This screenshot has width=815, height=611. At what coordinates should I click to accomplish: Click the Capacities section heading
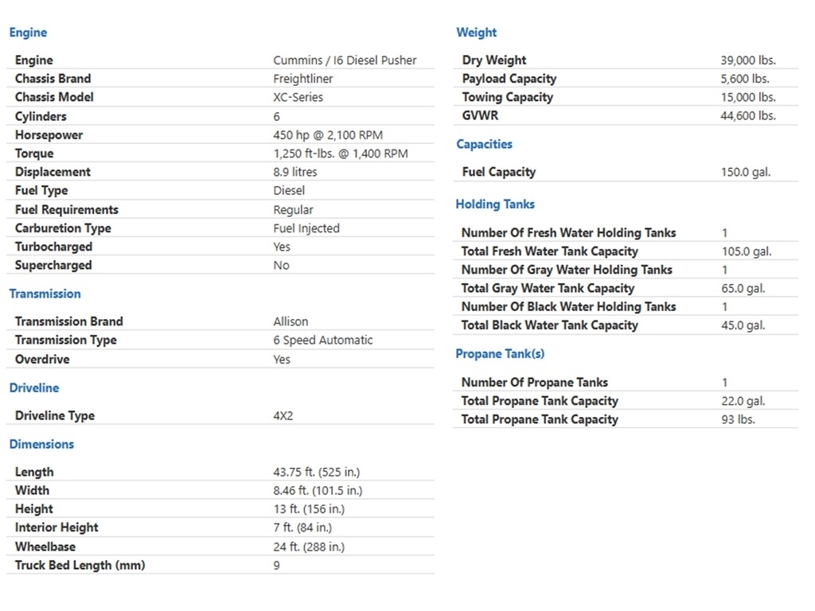(485, 145)
